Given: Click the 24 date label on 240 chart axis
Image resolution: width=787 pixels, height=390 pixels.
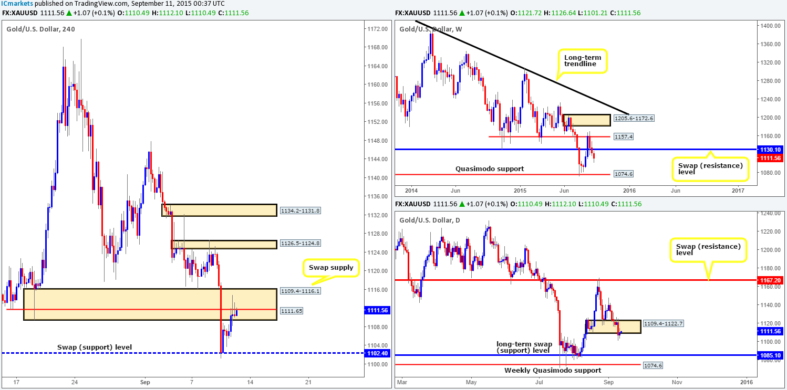Looking at the screenshot, I should [x=75, y=382].
